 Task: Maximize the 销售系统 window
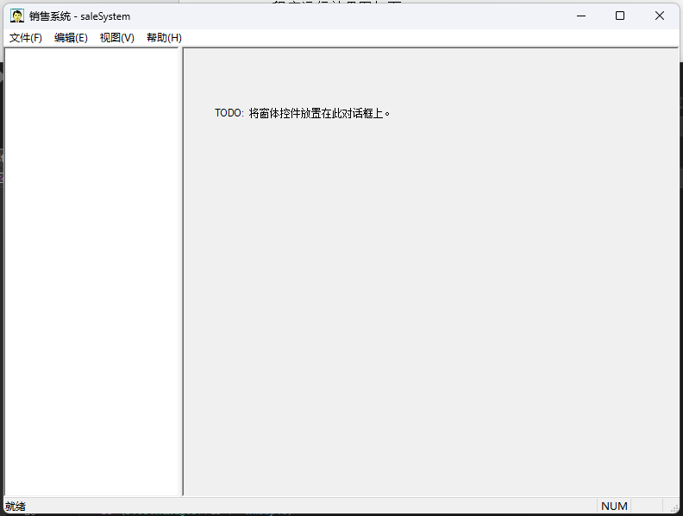pos(620,16)
